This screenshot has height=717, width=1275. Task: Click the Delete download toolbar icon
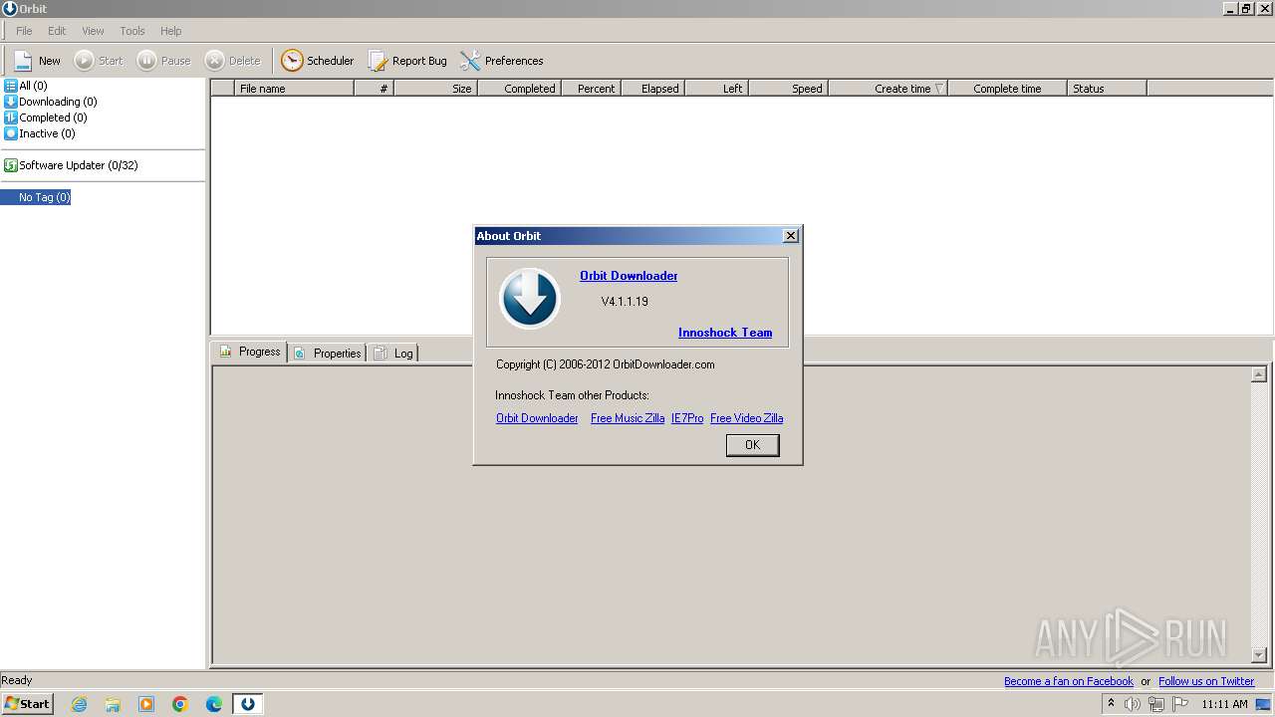pos(215,61)
